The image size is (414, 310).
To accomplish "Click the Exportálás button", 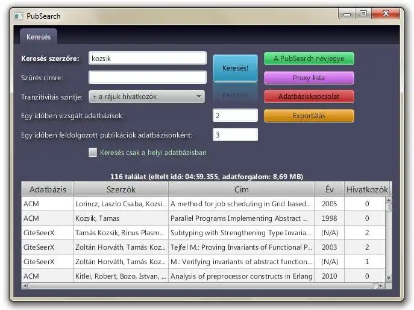I will coord(309,116).
